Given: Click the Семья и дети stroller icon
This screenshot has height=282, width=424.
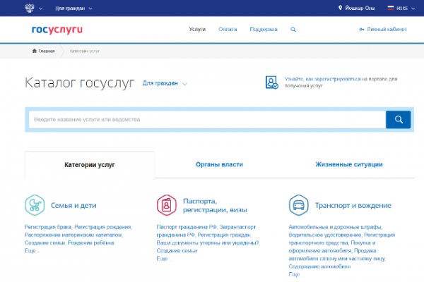Looking at the screenshot, I should pyautogui.click(x=35, y=205).
